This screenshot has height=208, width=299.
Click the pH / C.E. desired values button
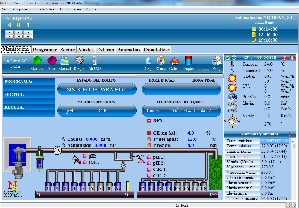97,111
